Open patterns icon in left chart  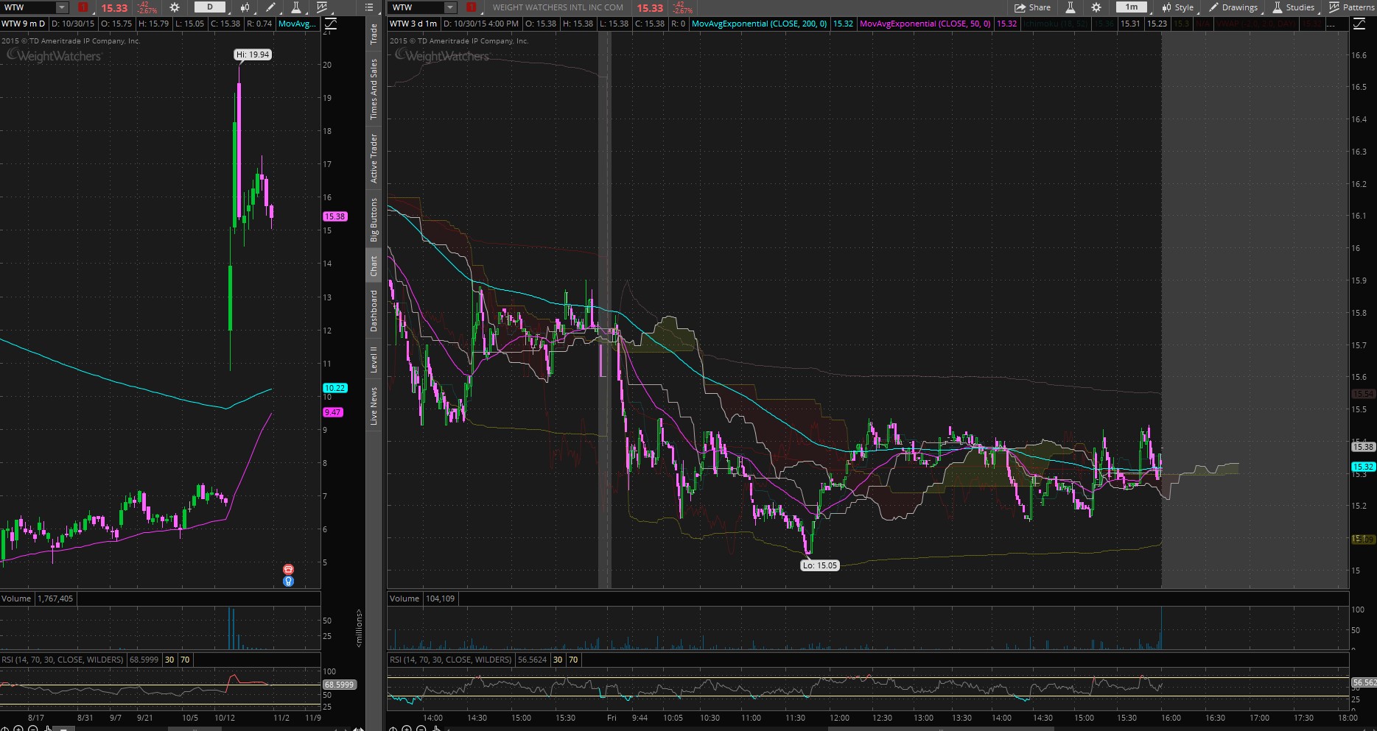(x=322, y=7)
